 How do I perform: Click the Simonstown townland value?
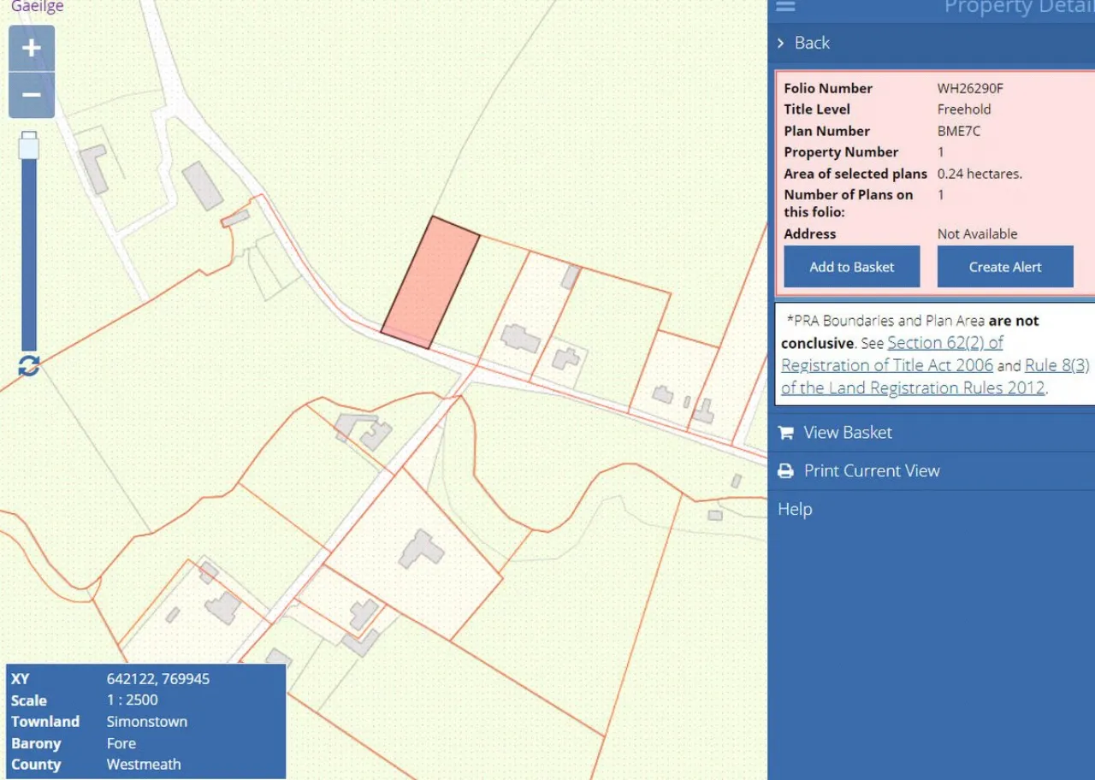(146, 722)
